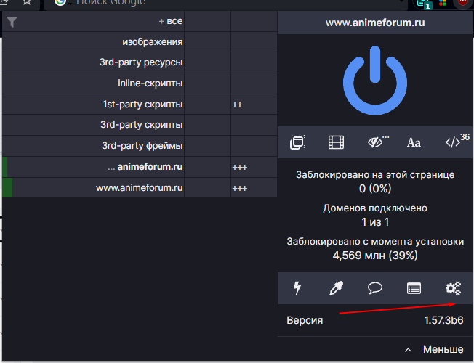This screenshot has height=363, width=474.
Task: Toggle the JavaScript </> blocking icon
Action: pos(453,142)
